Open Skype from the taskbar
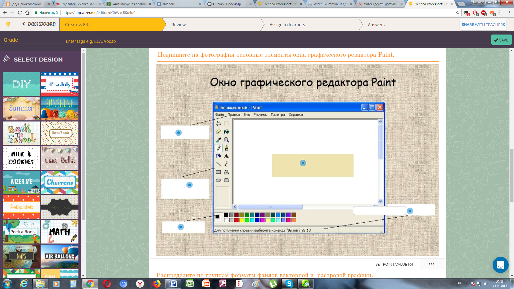The width and height of the screenshot is (514, 289). tap(289, 284)
